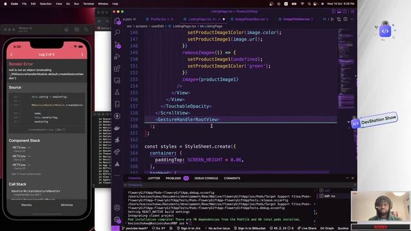This screenshot has height=231, width=411.
Task: Run the file with editor play button
Action: 333,19
